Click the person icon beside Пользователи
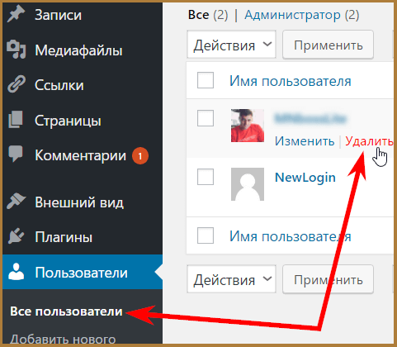This screenshot has width=397, height=347. (16, 272)
